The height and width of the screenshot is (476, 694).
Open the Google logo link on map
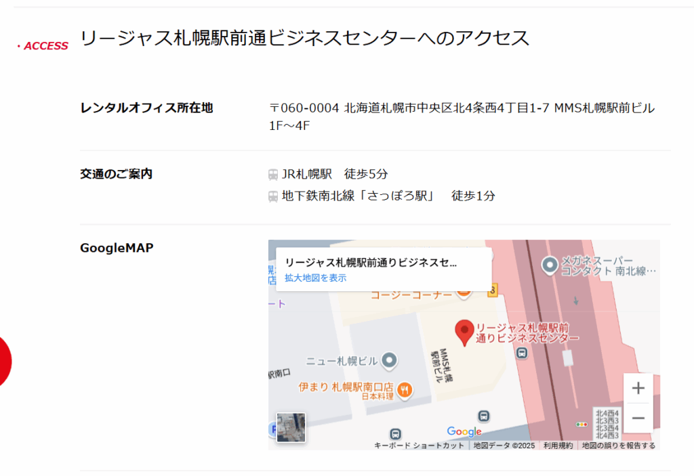(x=464, y=431)
